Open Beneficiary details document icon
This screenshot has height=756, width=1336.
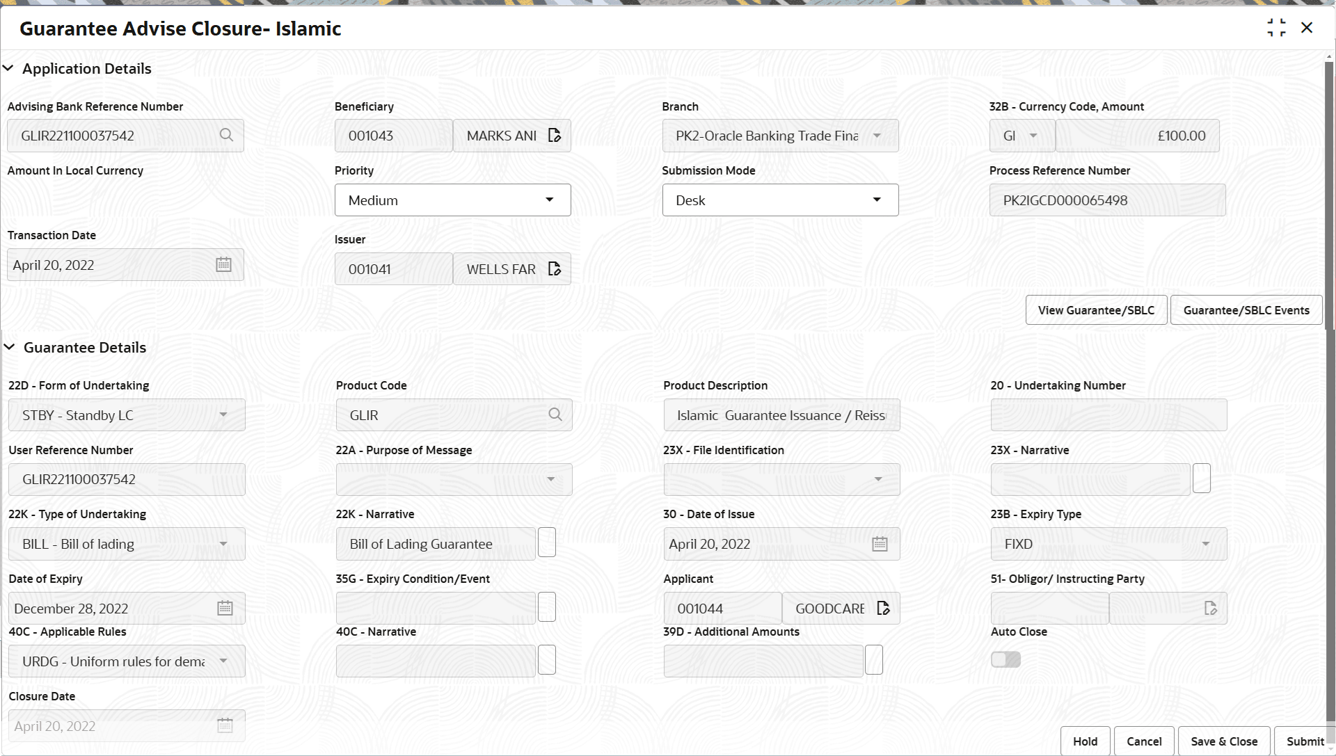pos(555,136)
